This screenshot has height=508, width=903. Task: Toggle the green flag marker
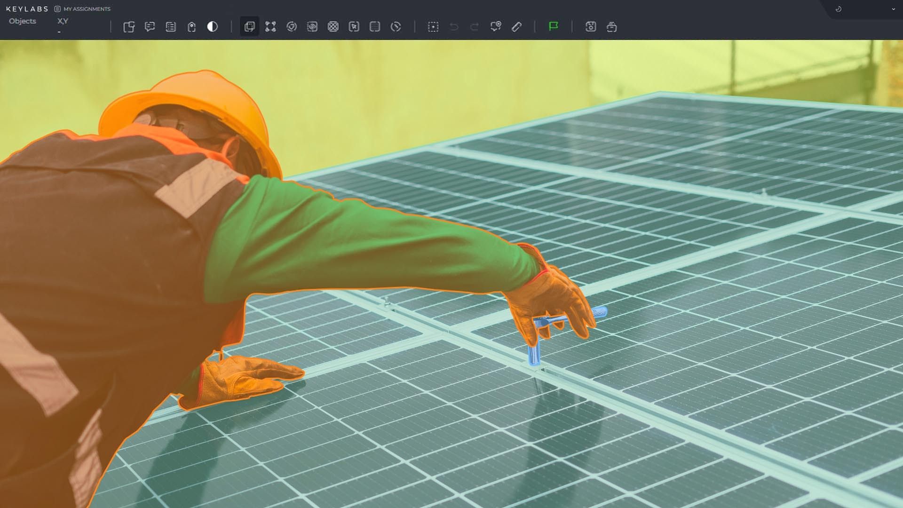tap(554, 26)
